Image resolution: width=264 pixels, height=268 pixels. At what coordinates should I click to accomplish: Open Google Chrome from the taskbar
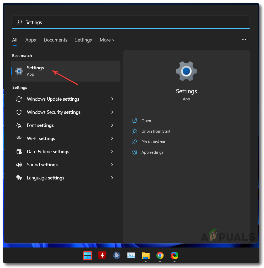pyautogui.click(x=160, y=256)
